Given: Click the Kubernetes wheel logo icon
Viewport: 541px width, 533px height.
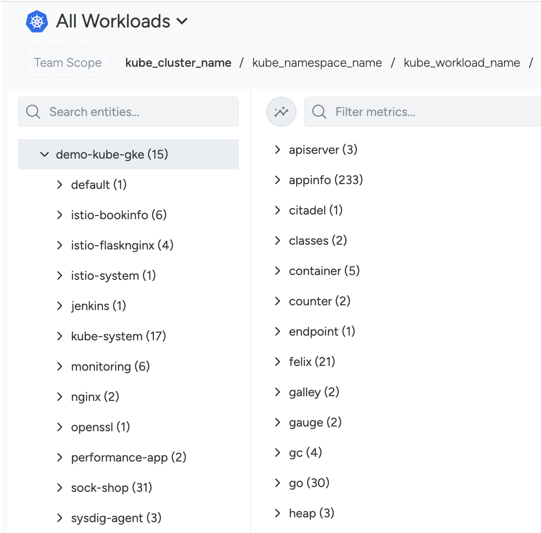Looking at the screenshot, I should click(x=37, y=22).
